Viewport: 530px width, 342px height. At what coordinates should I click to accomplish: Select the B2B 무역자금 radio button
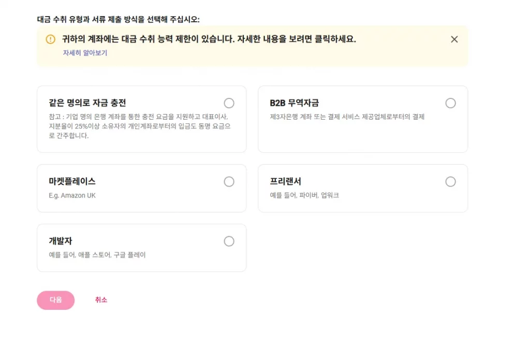(450, 103)
